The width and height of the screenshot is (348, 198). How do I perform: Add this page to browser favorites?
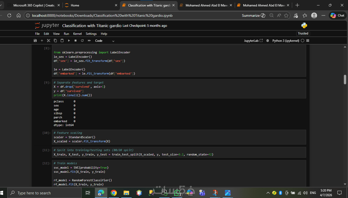[x=286, y=15]
